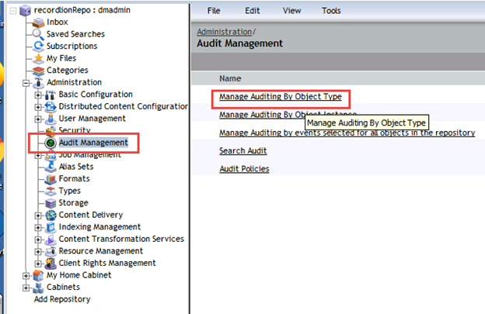Open the View menu
The height and width of the screenshot is (314, 485).
point(292,11)
